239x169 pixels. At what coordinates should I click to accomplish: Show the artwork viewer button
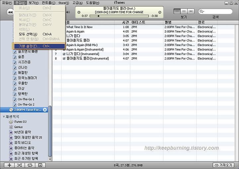[x=40, y=165]
